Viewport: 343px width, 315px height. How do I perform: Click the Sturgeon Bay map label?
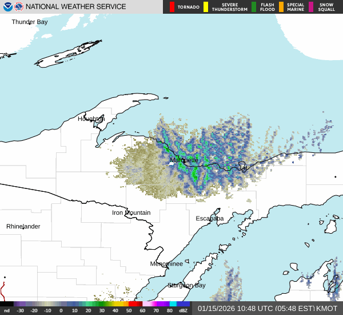click(x=186, y=285)
